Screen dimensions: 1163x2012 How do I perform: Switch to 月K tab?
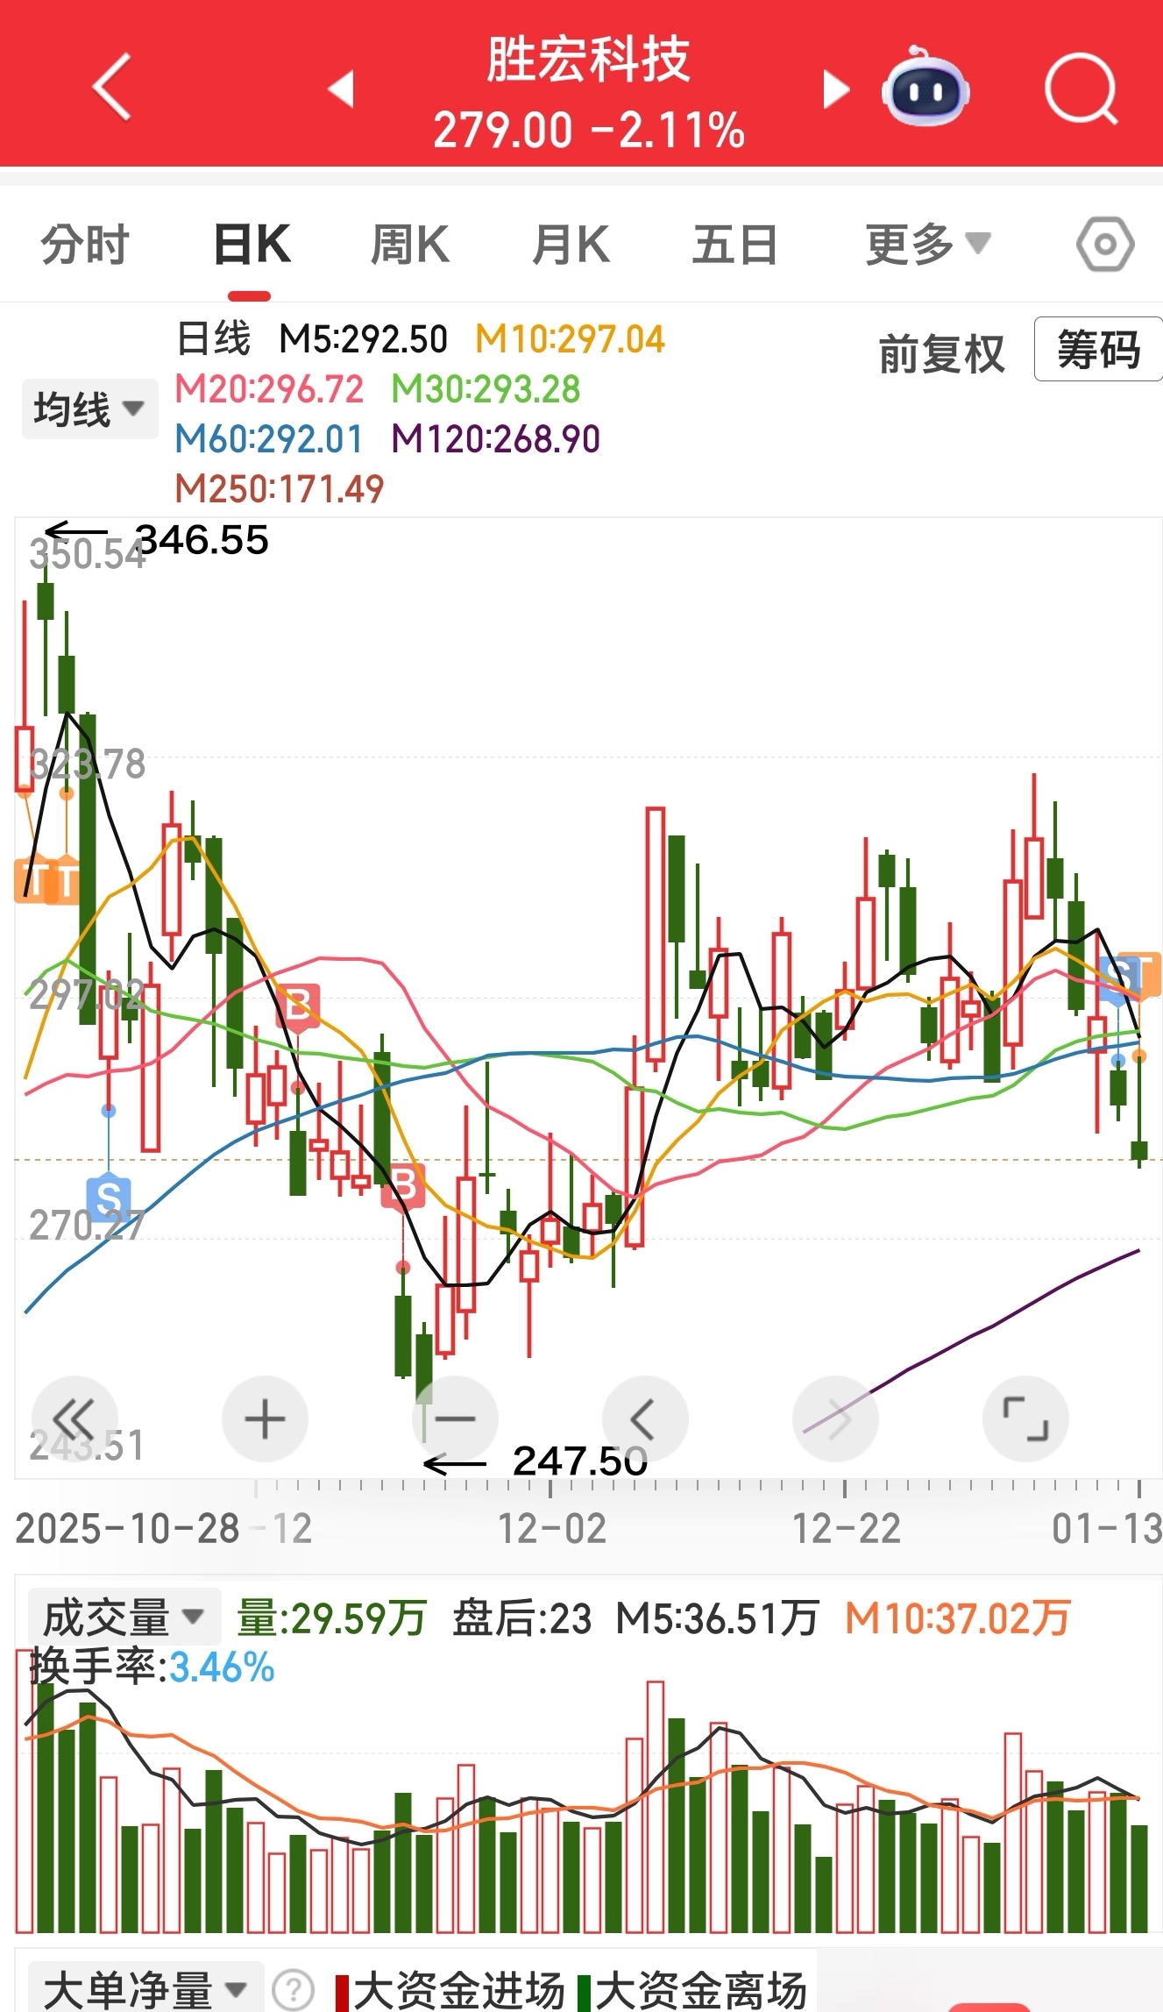point(571,245)
